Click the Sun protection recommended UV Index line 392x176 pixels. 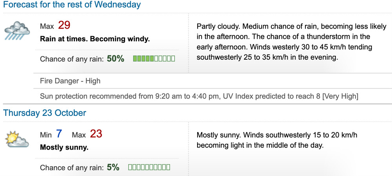tap(199, 96)
